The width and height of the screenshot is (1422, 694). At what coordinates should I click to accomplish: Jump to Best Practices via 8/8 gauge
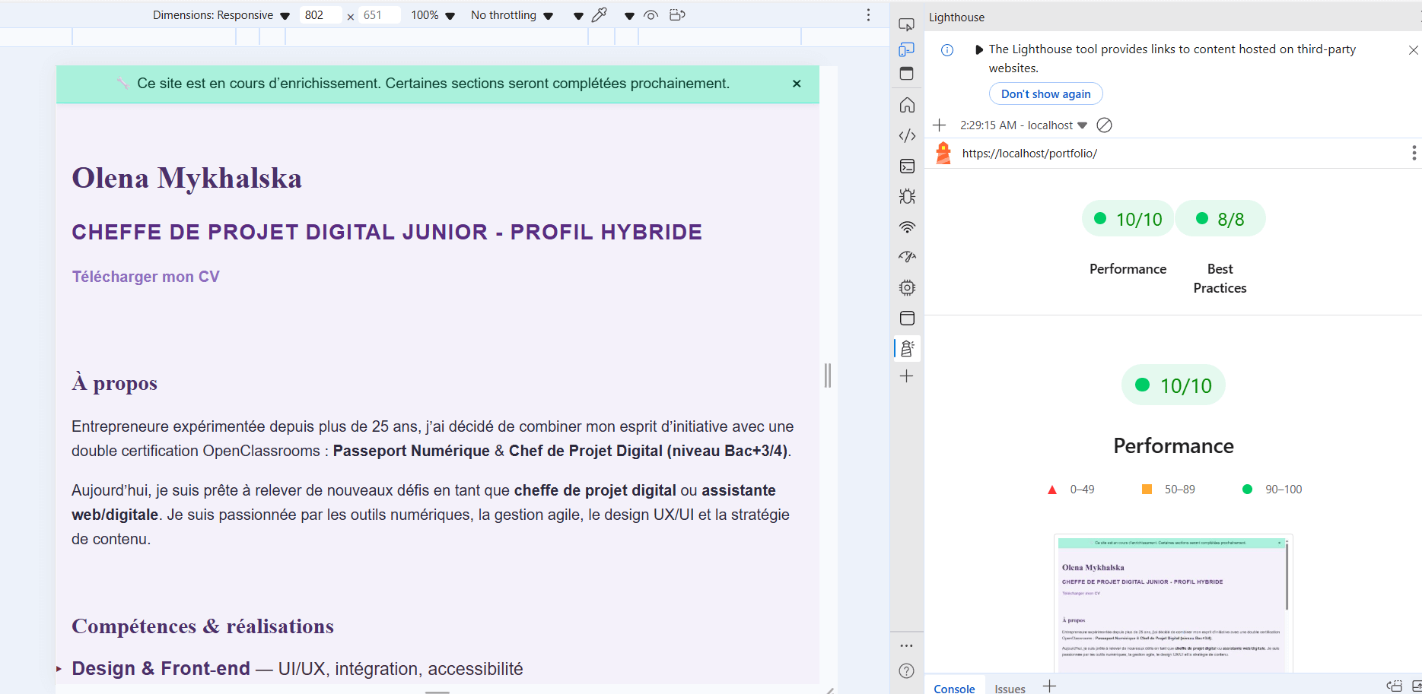tap(1220, 219)
